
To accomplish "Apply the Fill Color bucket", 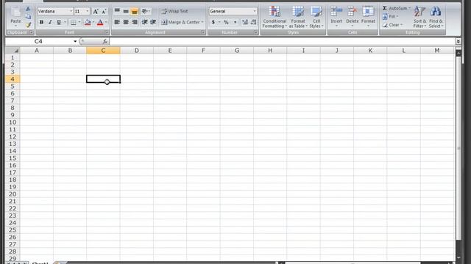I will click(x=88, y=22).
